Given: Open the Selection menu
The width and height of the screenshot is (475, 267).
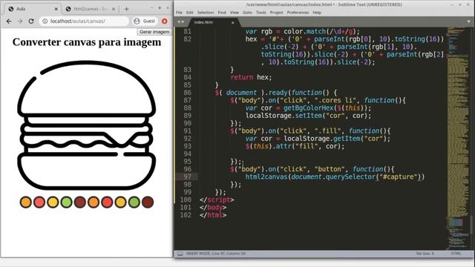Looking at the screenshot, I should pyautogui.click(x=206, y=13).
